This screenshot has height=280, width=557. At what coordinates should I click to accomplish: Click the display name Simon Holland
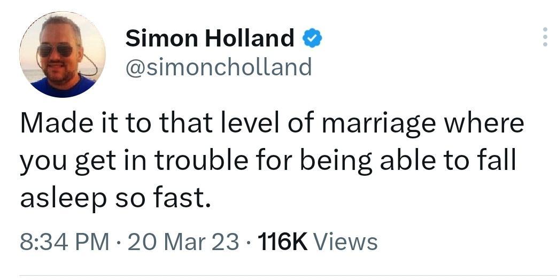(210, 38)
